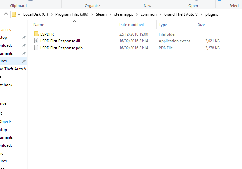This screenshot has width=242, height=169.
Task: Select LSPDFR folder name
Action: (47, 34)
